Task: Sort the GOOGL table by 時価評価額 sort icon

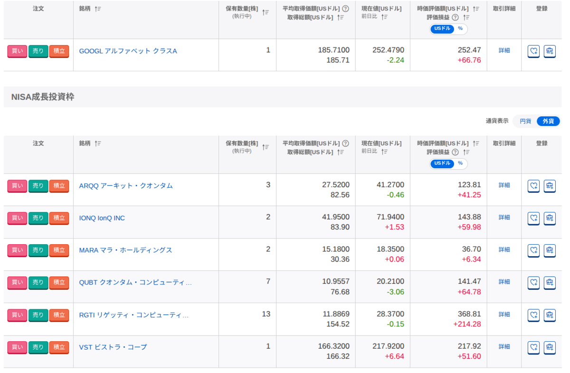Action: [x=476, y=9]
